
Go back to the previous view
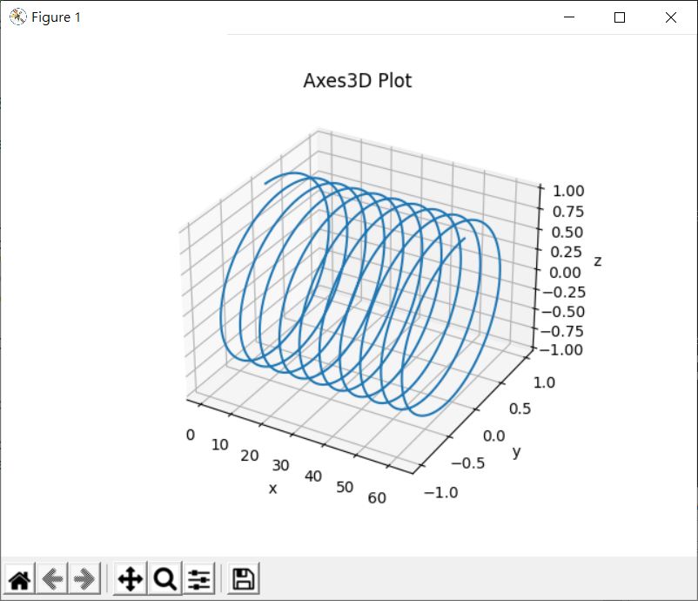(x=52, y=579)
